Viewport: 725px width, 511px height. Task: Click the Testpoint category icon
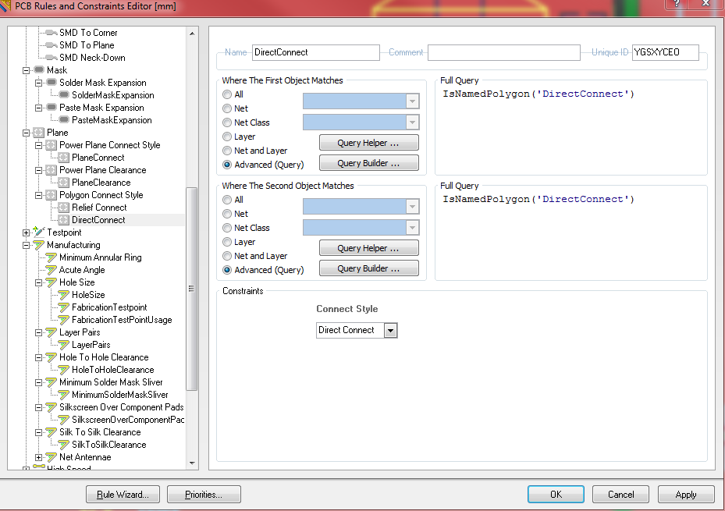coord(39,232)
